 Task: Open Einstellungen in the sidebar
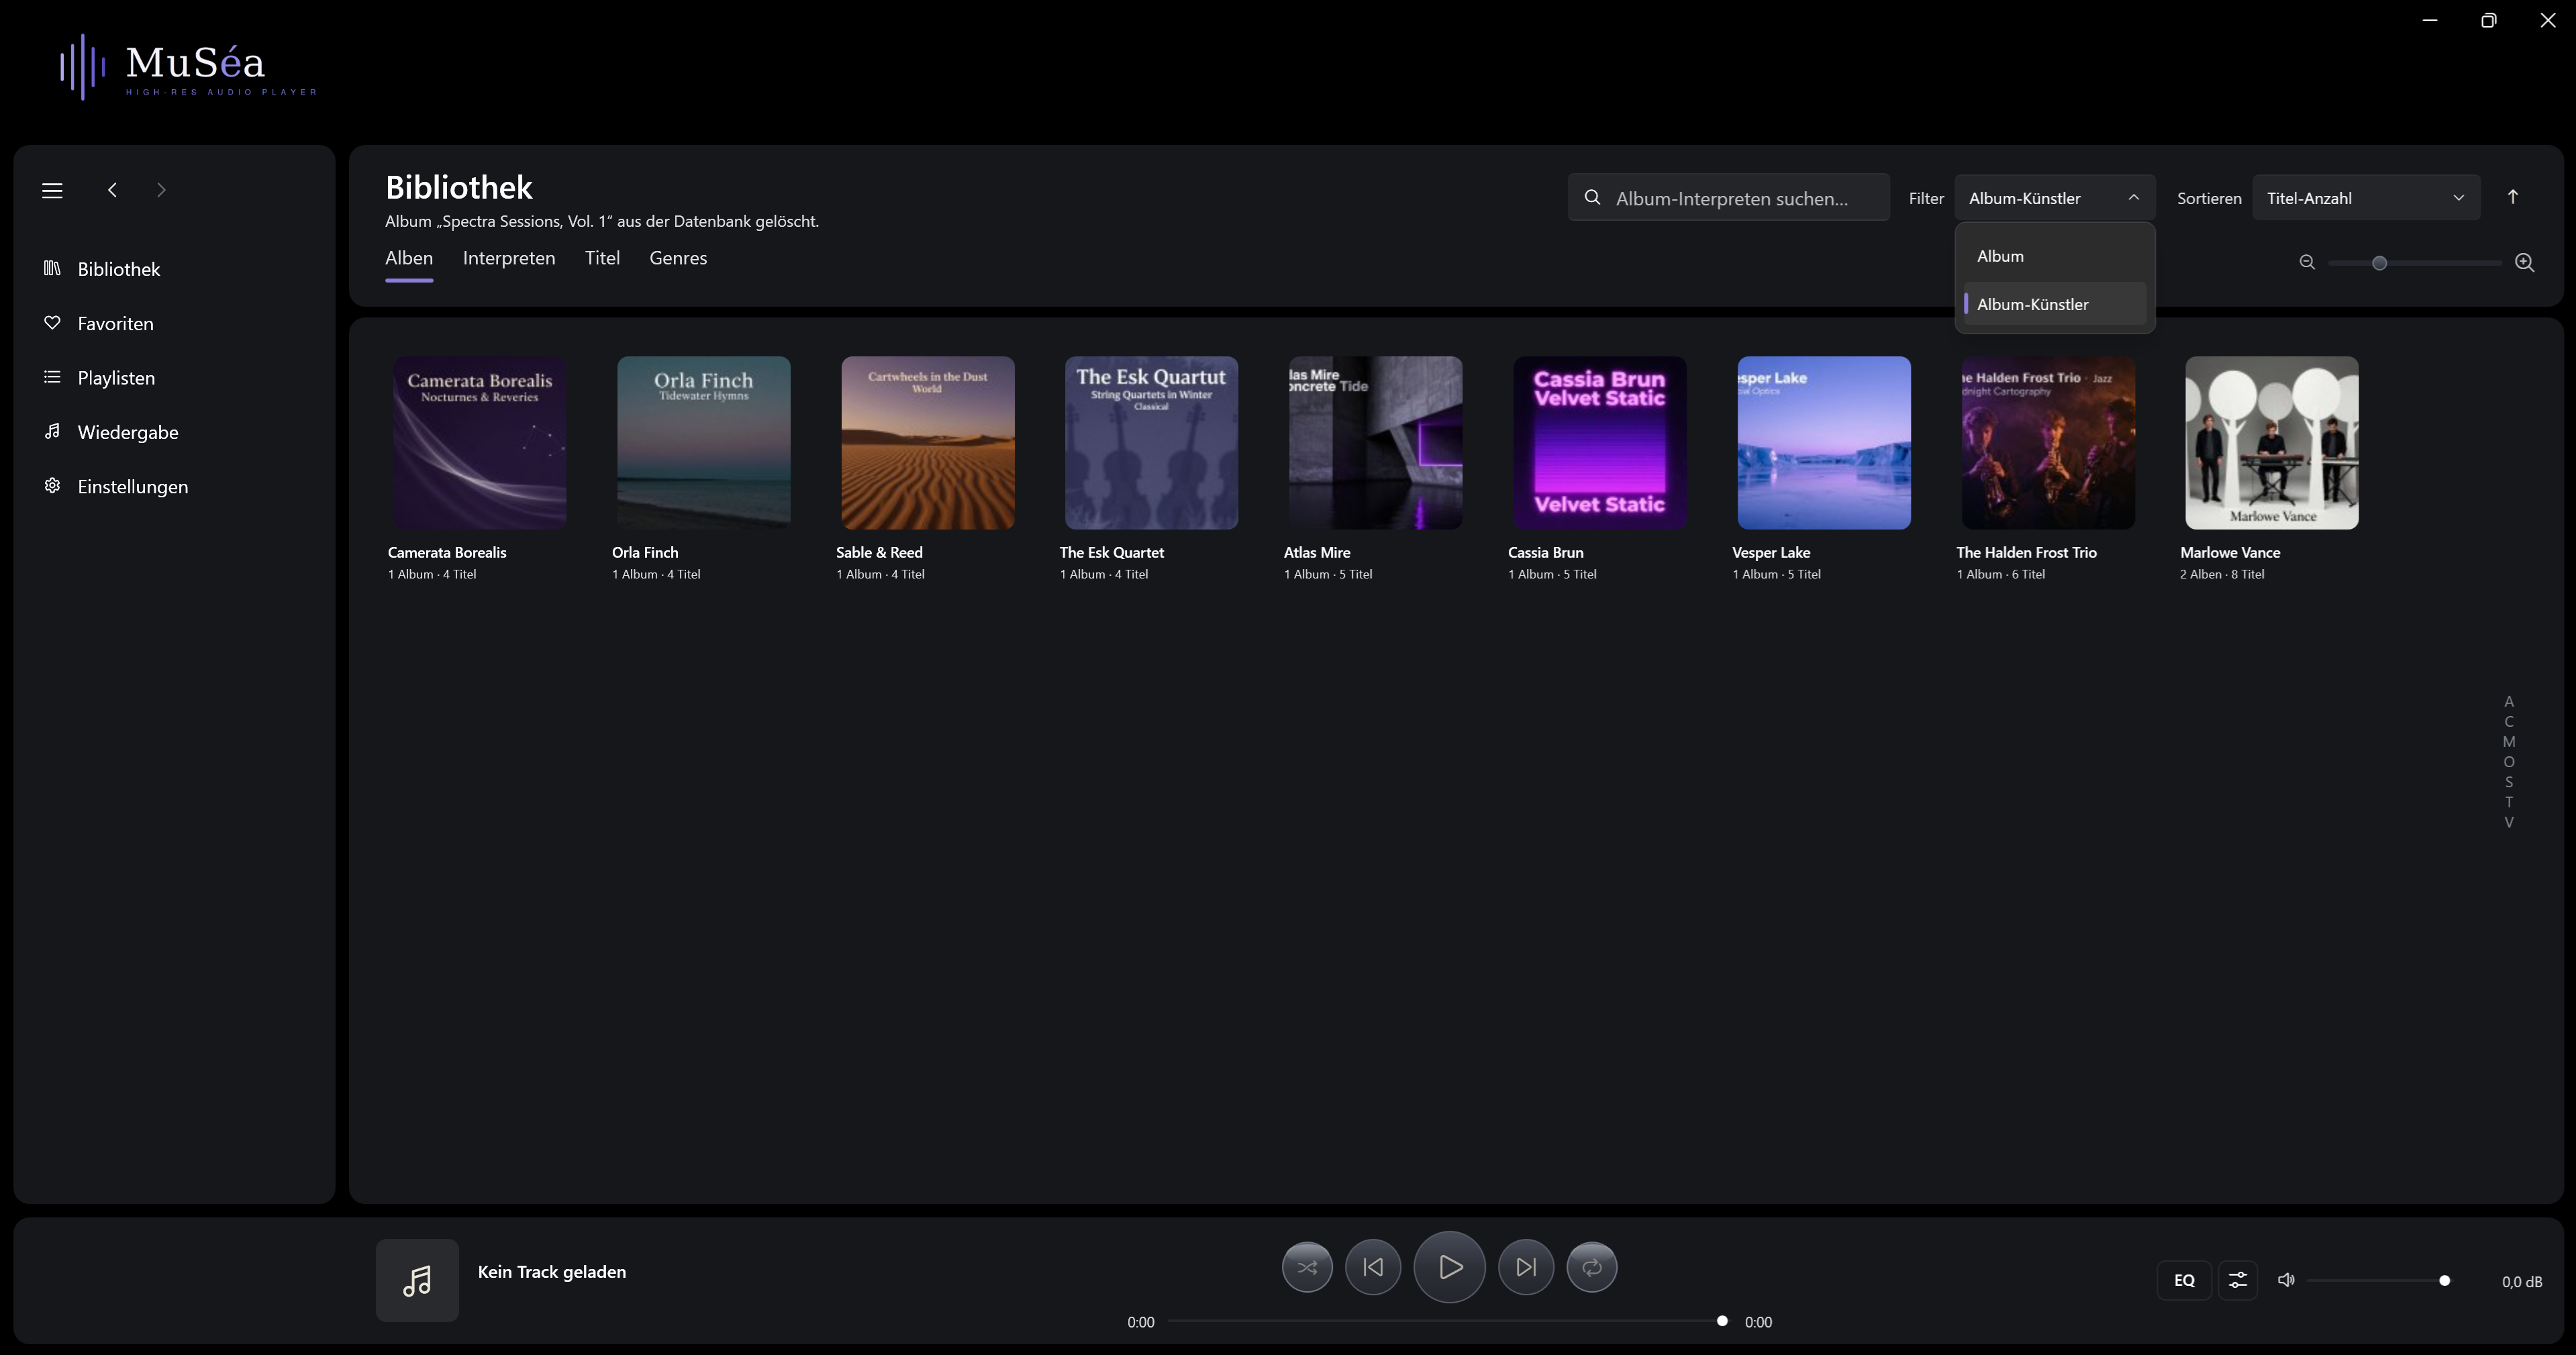point(174,487)
